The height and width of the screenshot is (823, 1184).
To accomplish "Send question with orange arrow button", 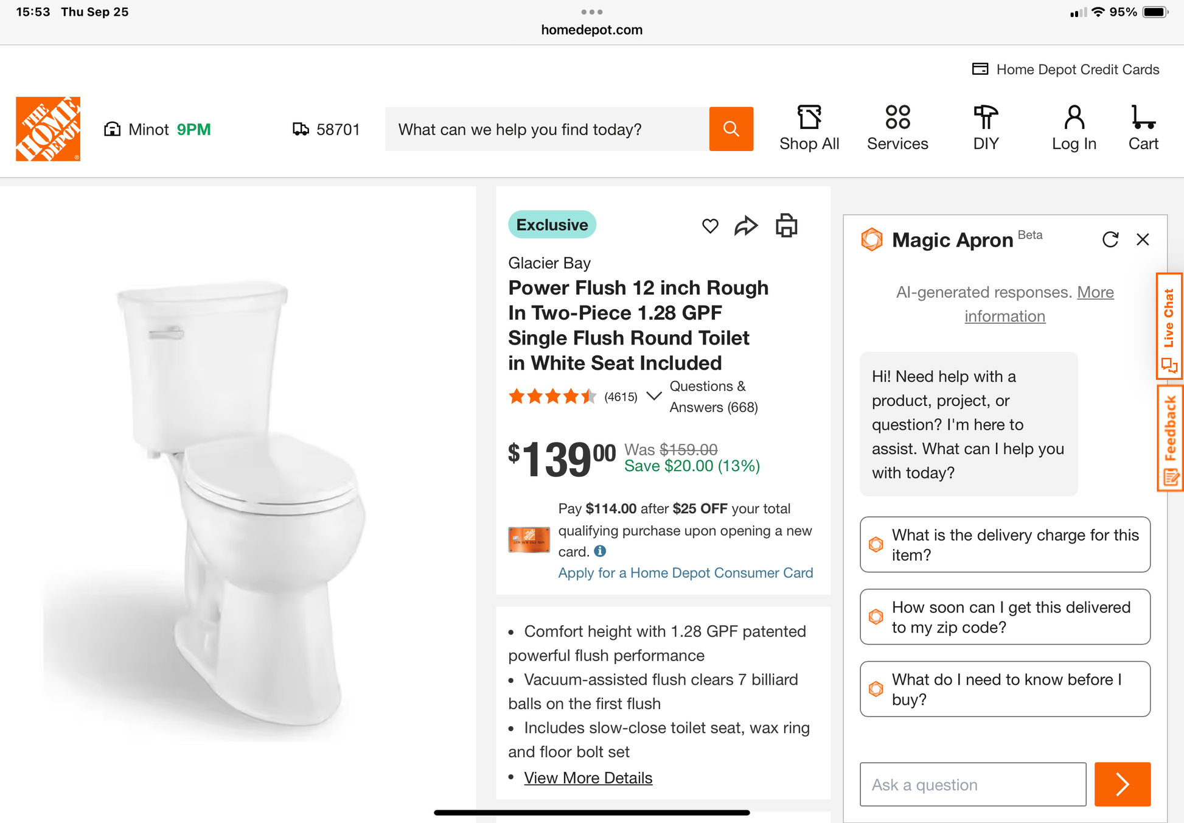I will 1122,784.
